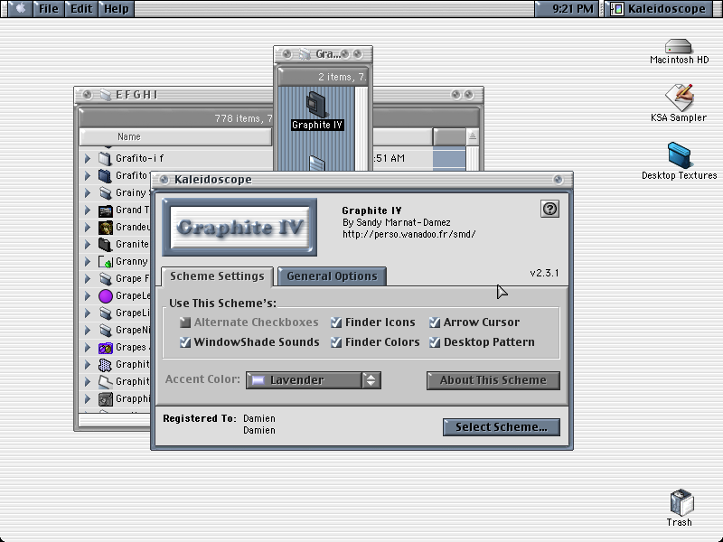The image size is (723, 542).
Task: Select the KSA Sampler desktop icon
Action: coord(680,97)
